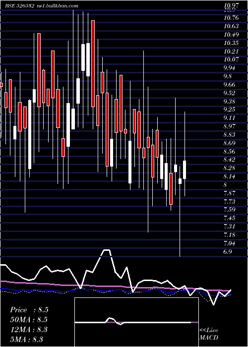Screen dimensions: 248x347
Task: Click the Price : 8.5 readout
Action: click(29, 310)
